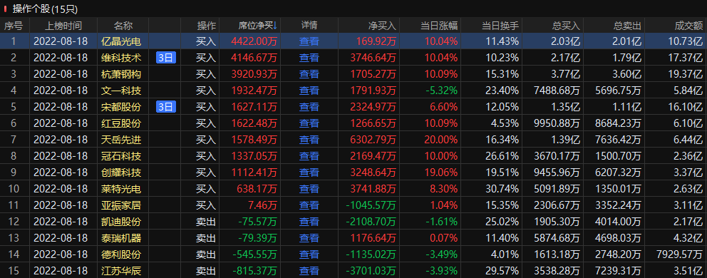Select stock name 杭萧钢构

121,74
